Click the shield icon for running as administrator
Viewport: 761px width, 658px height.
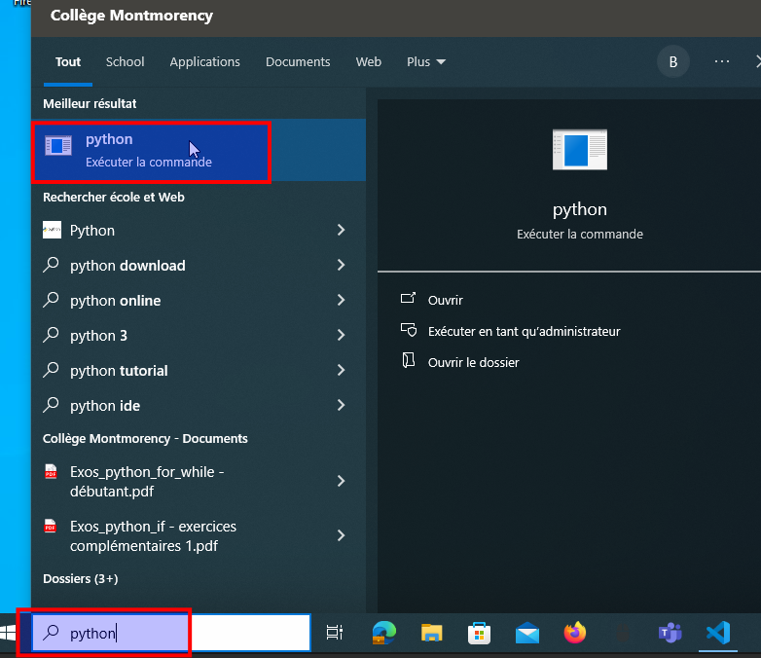tap(408, 330)
